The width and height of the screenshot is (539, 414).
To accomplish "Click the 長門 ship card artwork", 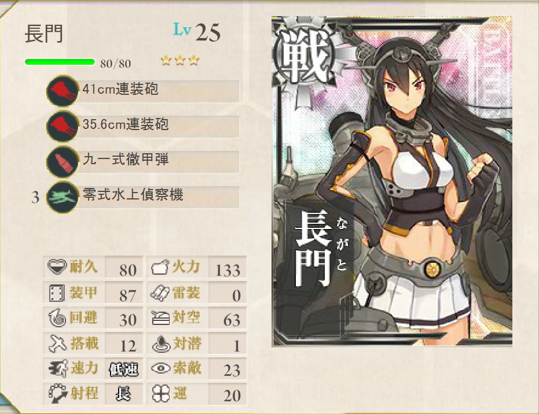I will click(x=392, y=181).
